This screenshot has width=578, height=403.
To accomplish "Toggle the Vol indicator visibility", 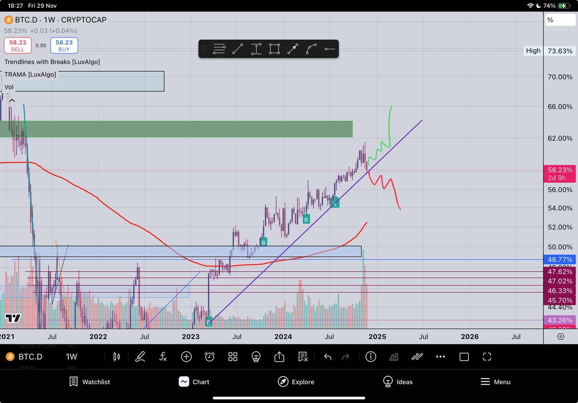I will [x=8, y=87].
